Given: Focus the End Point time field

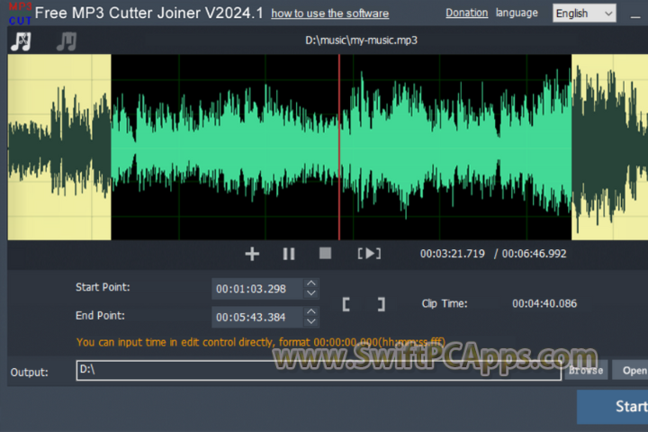Looking at the screenshot, I should (x=257, y=317).
